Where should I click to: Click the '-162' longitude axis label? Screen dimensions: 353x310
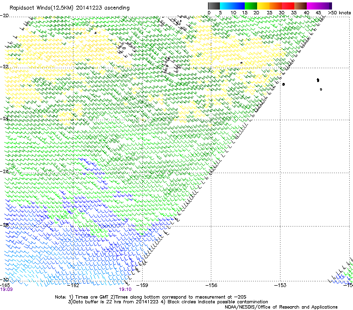pos(73,285)
